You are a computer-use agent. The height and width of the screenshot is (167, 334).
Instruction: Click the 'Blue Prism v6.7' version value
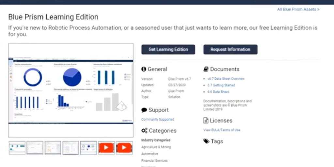click(180, 79)
